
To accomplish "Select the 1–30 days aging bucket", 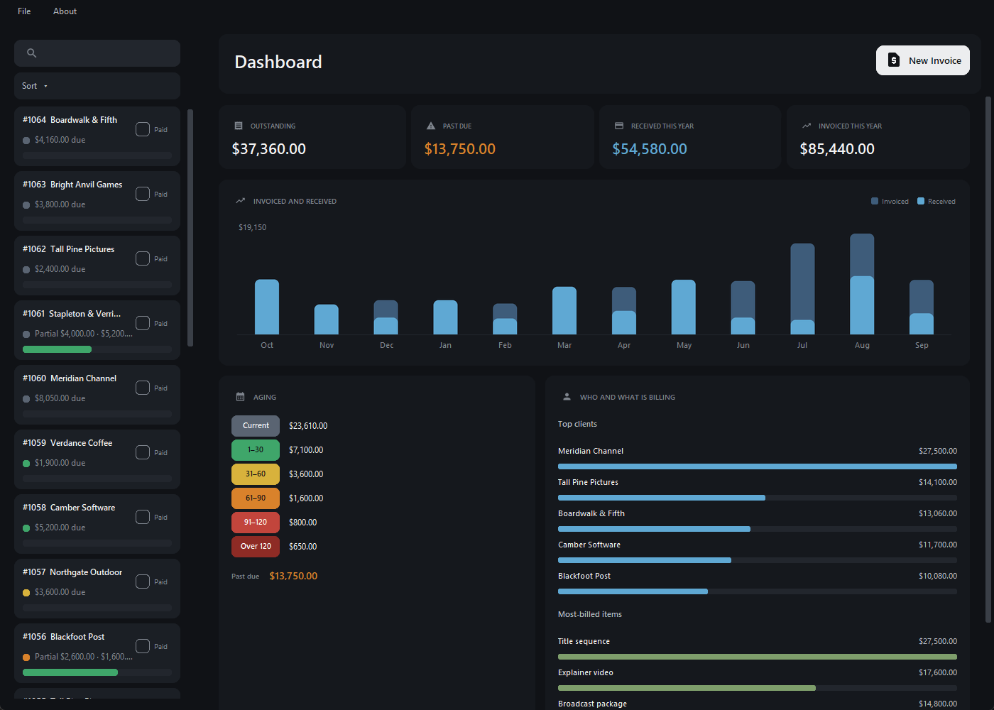I will pyautogui.click(x=256, y=450).
